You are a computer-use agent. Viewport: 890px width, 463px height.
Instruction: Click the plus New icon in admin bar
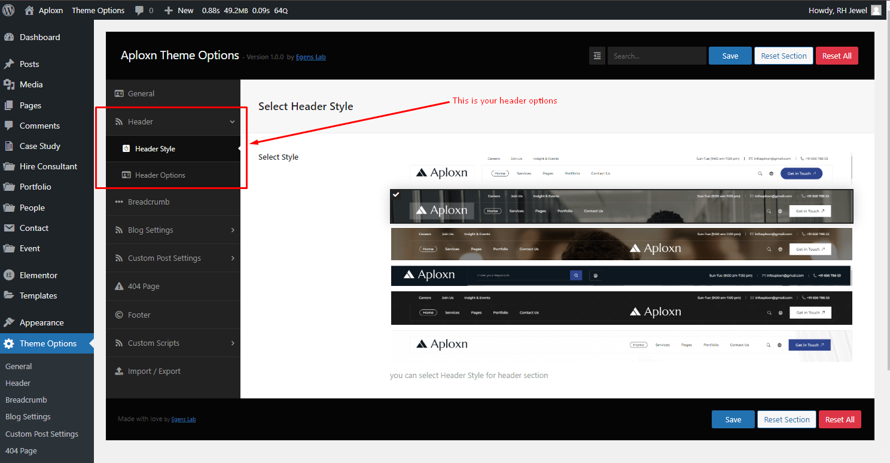(x=169, y=10)
